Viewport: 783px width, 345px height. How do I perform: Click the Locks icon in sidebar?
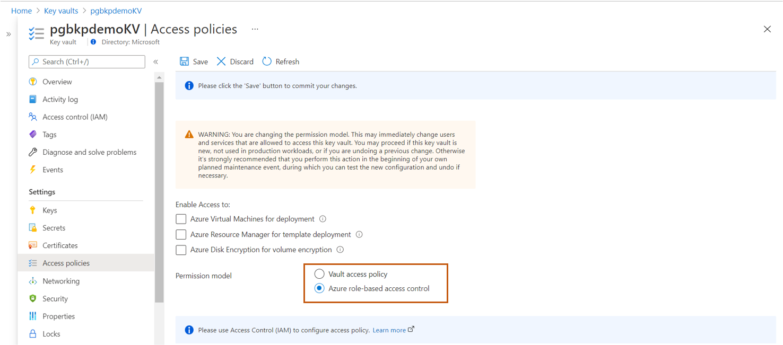pyautogui.click(x=33, y=333)
